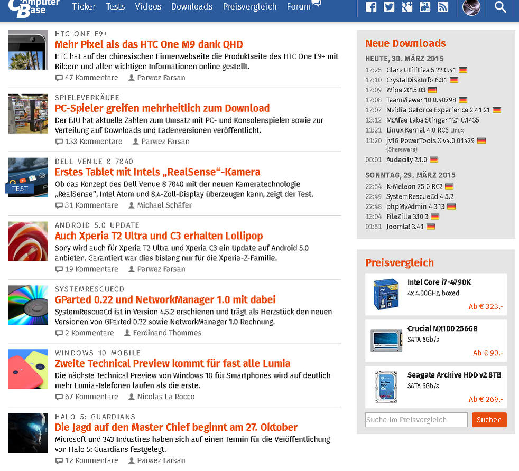This screenshot has width=519, height=471.
Task: Open Tests menu item
Action: point(115,6)
